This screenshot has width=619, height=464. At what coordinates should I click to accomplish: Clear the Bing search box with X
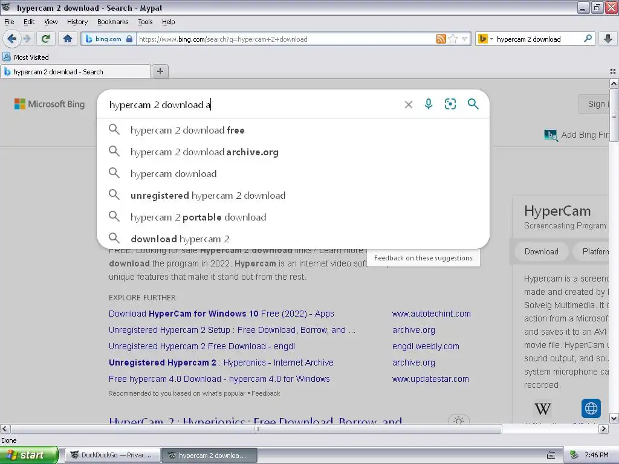coord(409,104)
